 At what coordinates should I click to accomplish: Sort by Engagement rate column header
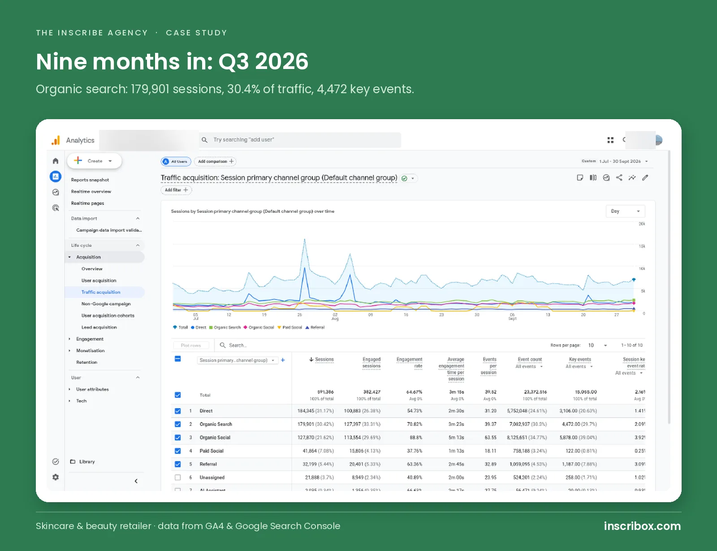pos(409,363)
